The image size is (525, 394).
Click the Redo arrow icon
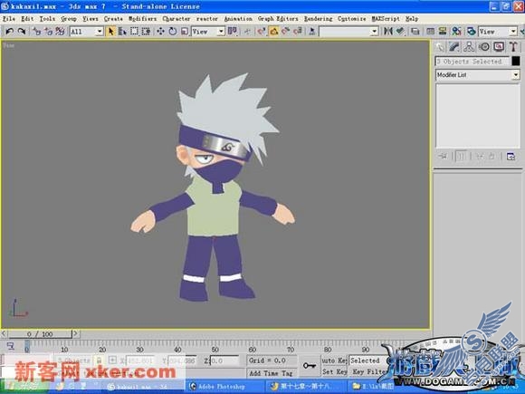point(22,32)
